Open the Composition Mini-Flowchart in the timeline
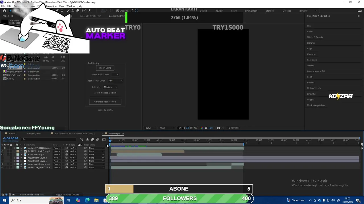Viewport: 364px width, 204px height. 81,139
